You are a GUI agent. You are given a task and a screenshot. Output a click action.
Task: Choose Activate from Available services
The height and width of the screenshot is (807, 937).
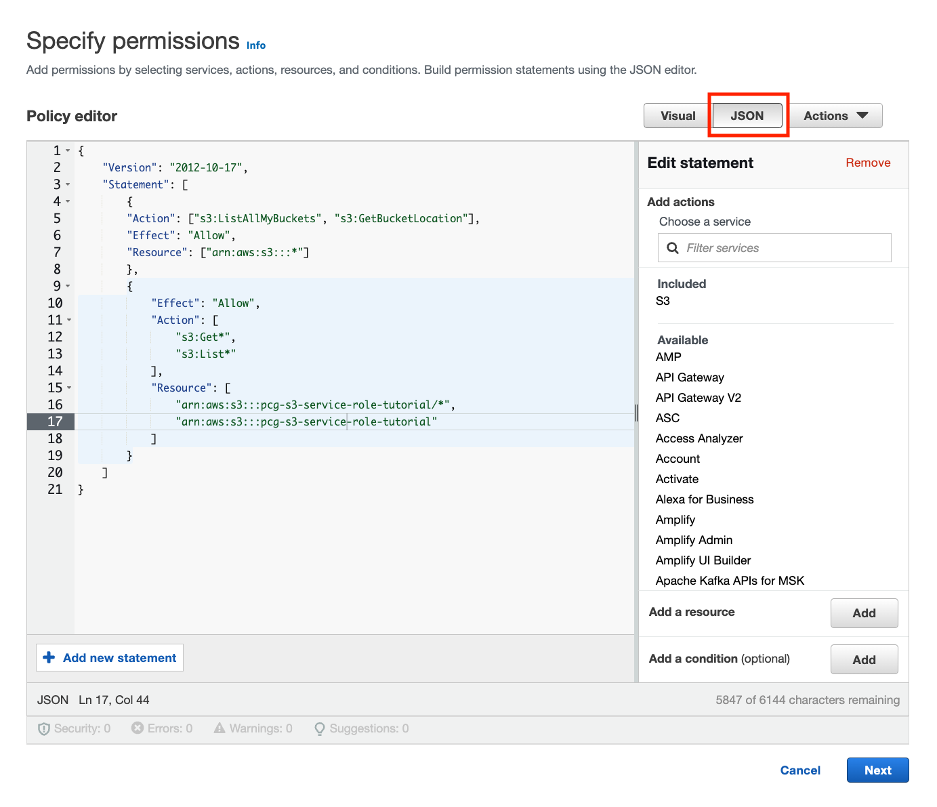click(x=677, y=479)
